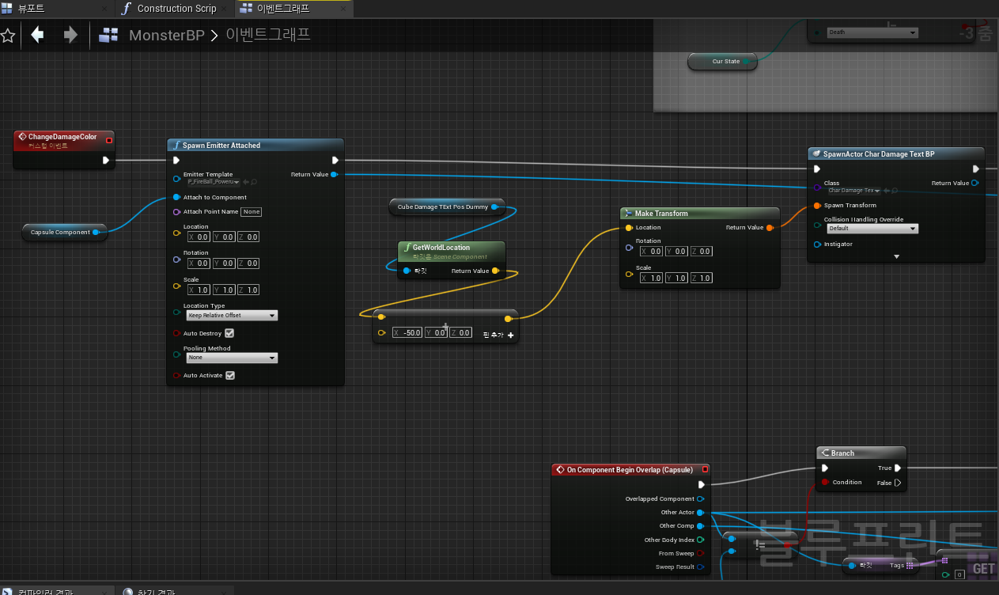Click the Other Actor output pin
999x595 pixels.
pos(701,512)
